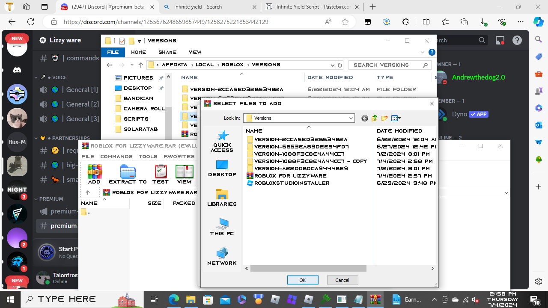548x308 pixels.
Task: Open Explorer help icon
Action: click(x=432, y=52)
